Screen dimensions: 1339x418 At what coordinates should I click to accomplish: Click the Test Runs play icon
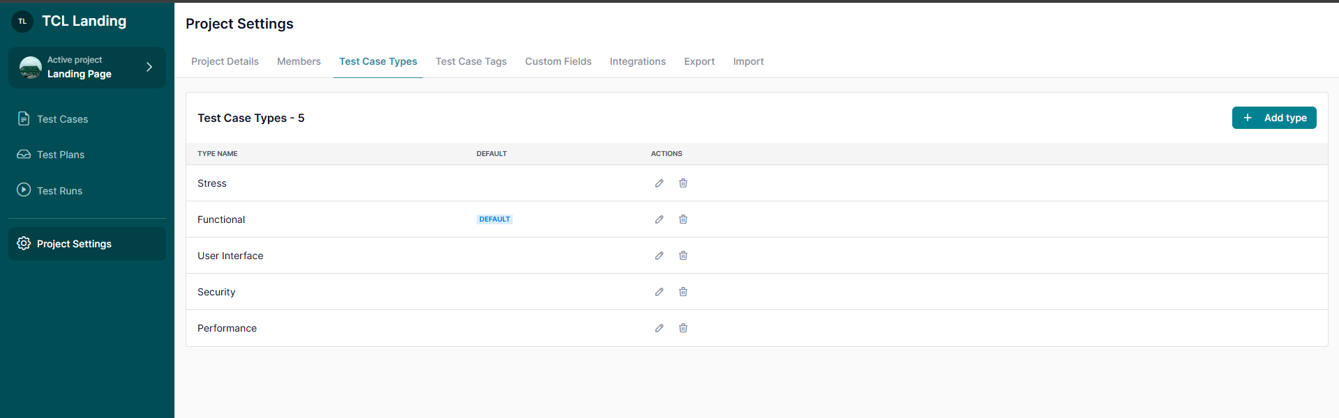[x=24, y=189]
